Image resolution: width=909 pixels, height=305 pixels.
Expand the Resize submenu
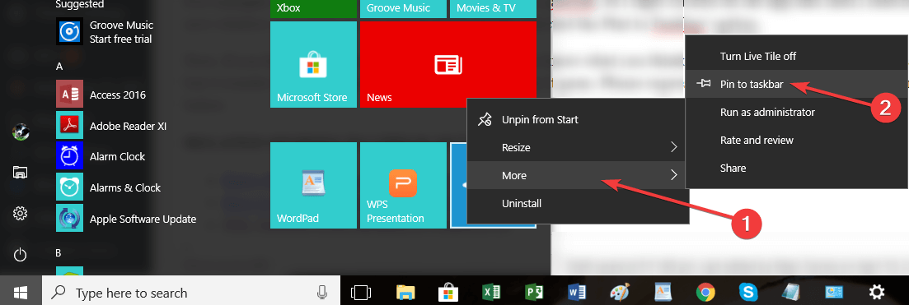[x=578, y=148]
